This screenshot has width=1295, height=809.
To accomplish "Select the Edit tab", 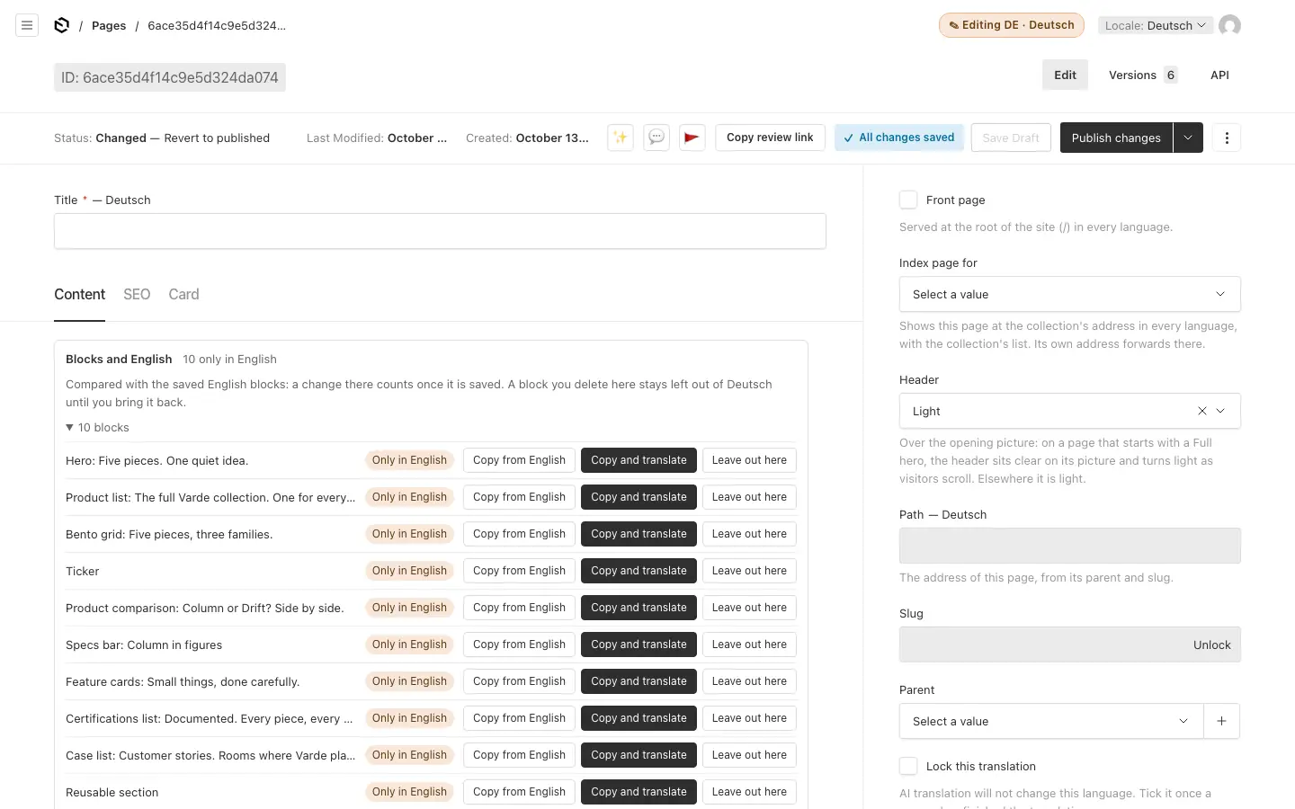I will click(1065, 75).
